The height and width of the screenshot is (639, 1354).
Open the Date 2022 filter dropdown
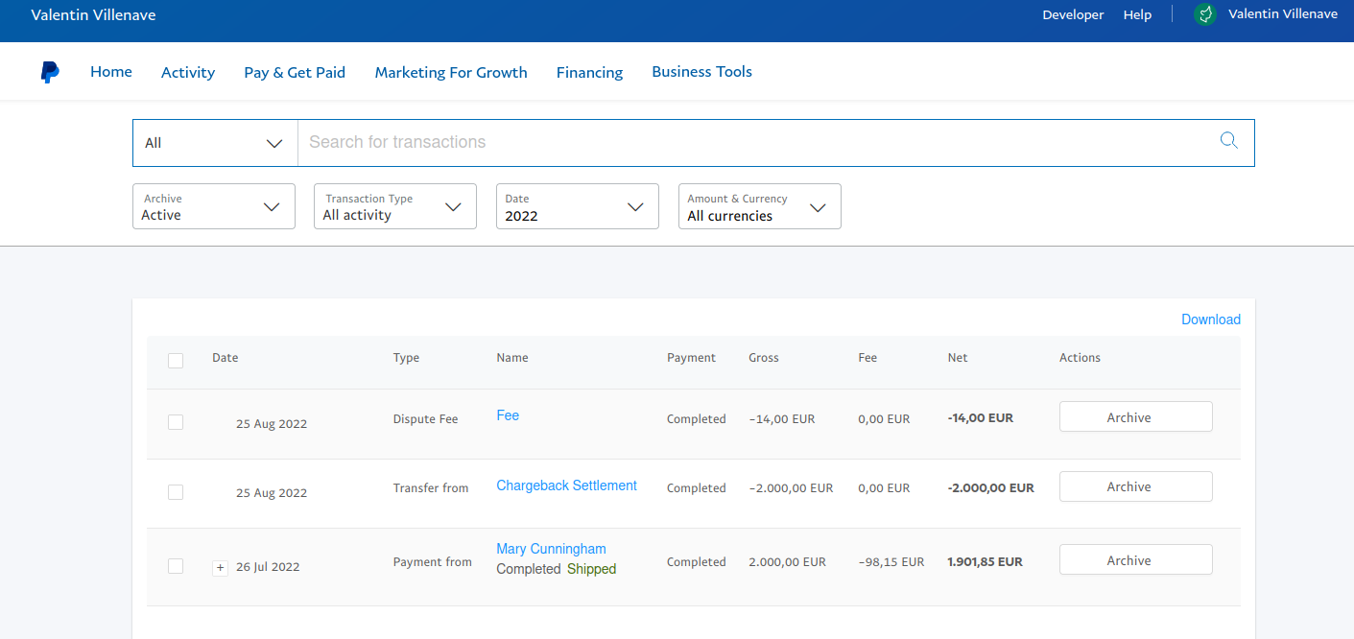(578, 206)
